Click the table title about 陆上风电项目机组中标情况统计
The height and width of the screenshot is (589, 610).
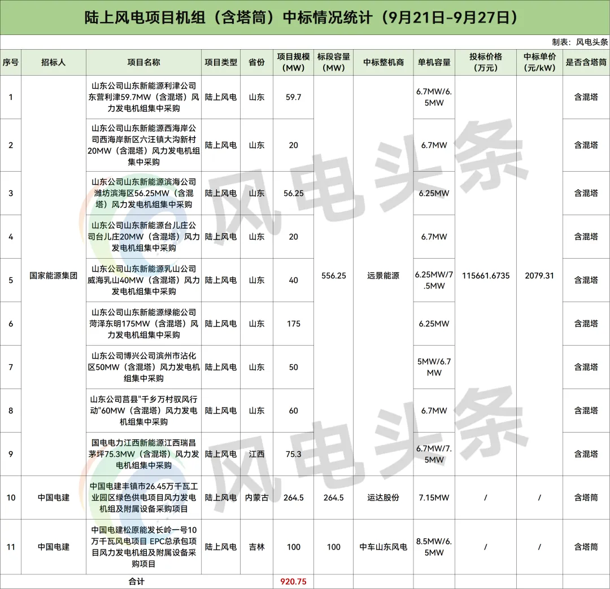click(x=301, y=18)
